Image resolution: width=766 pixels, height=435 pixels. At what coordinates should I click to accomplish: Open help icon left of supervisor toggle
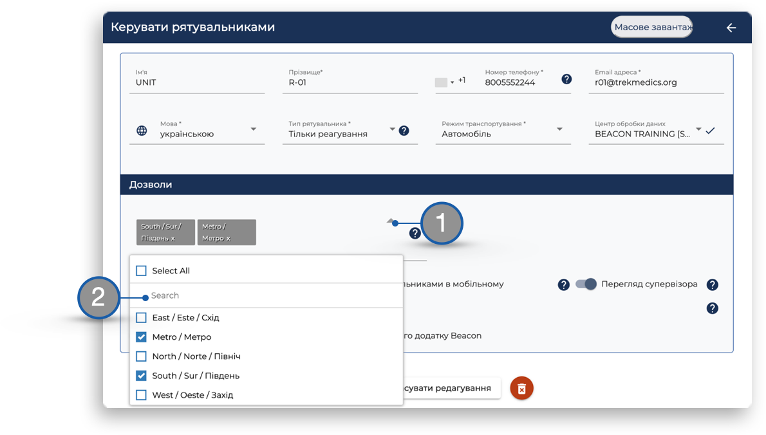(563, 285)
